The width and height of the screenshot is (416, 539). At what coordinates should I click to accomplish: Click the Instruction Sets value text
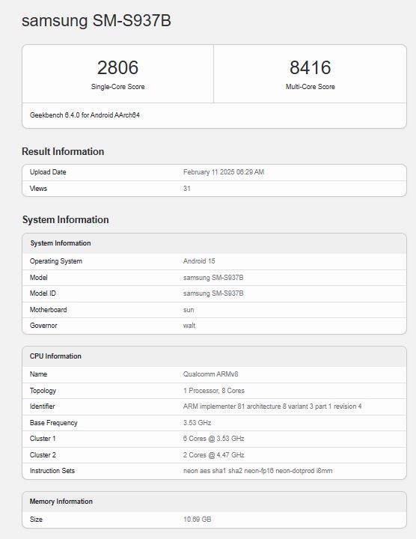(257, 471)
